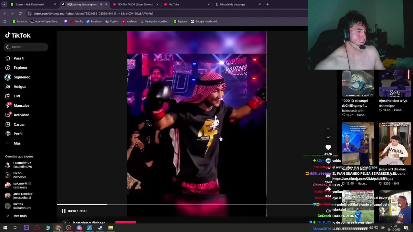Open Agente Super Gens bookmark
The width and height of the screenshot is (413, 232).
45,22
